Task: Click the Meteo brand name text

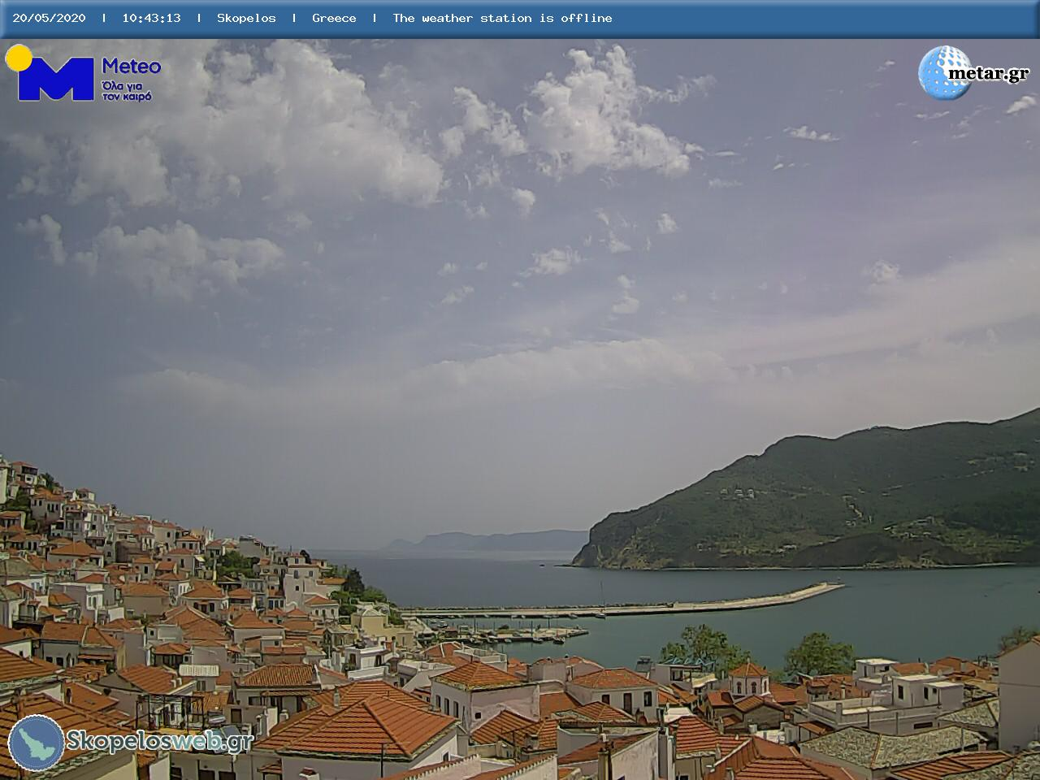Action: tap(131, 67)
